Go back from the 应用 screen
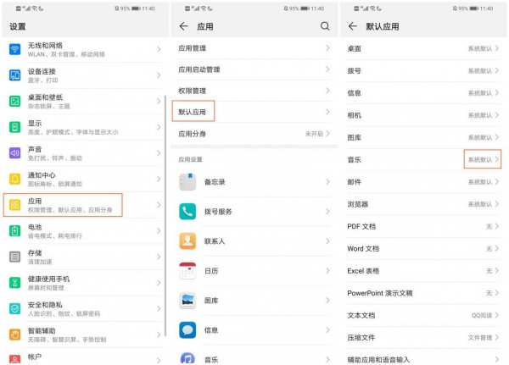Viewport: 509px width, 365px height. pyautogui.click(x=184, y=26)
